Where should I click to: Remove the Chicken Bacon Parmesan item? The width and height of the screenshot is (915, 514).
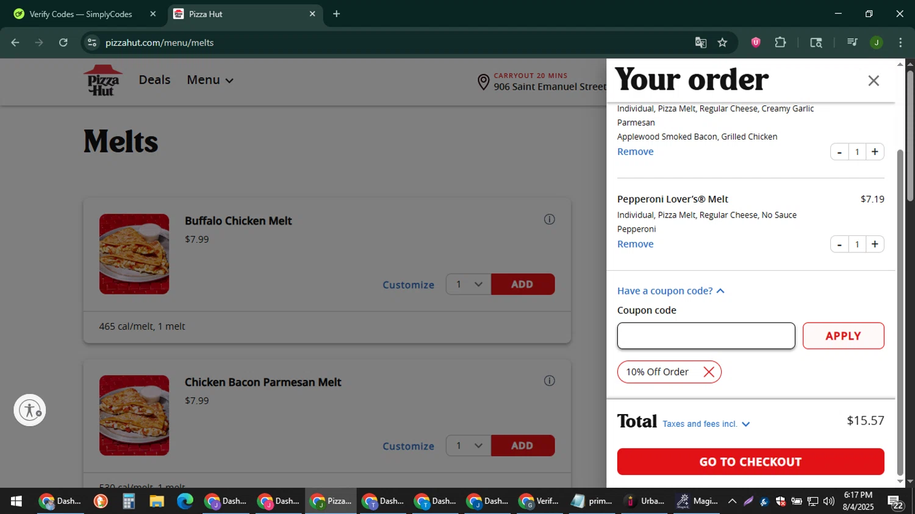tap(635, 152)
